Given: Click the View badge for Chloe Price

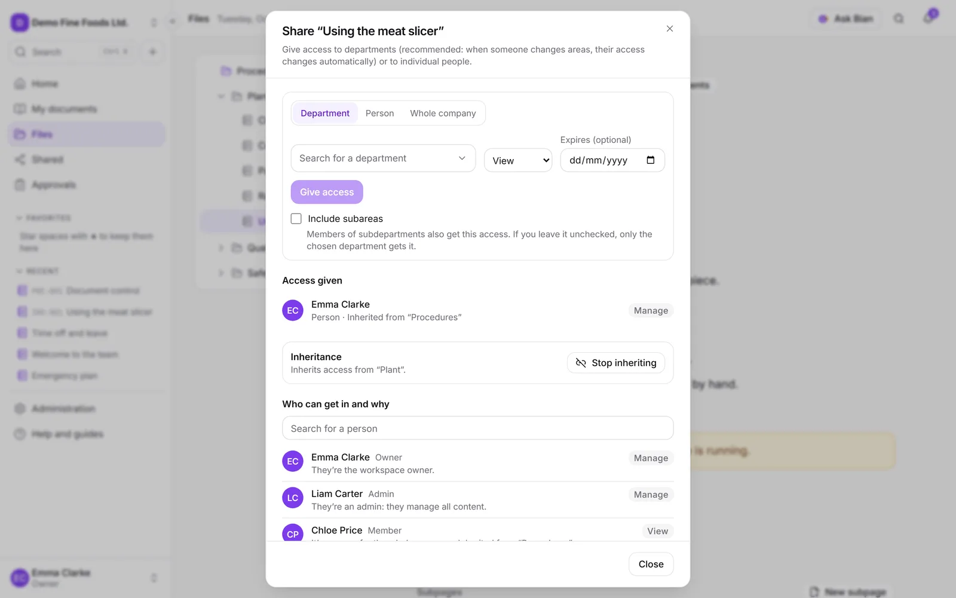Looking at the screenshot, I should 657,531.
